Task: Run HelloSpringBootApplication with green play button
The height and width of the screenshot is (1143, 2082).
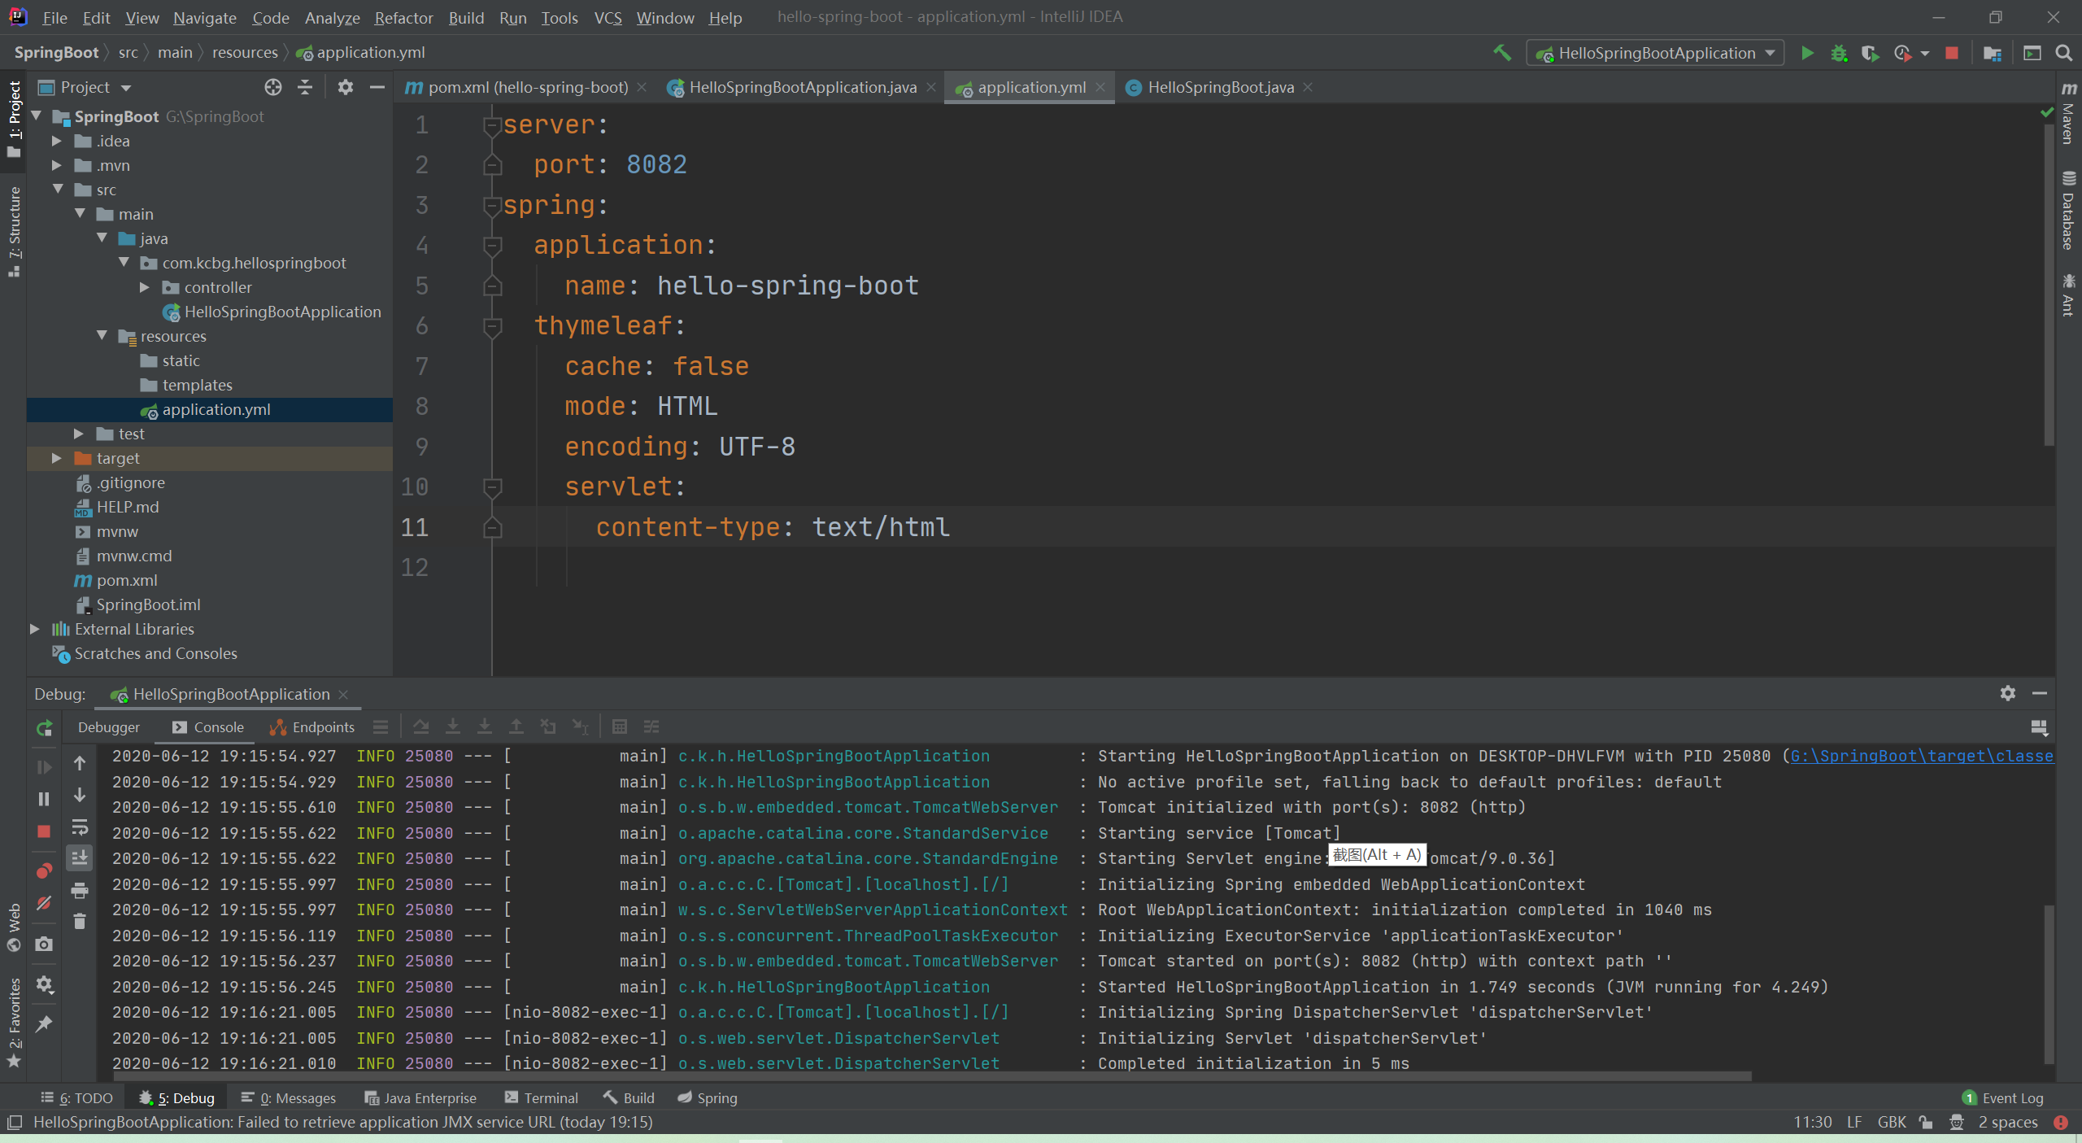Action: pyautogui.click(x=1807, y=53)
